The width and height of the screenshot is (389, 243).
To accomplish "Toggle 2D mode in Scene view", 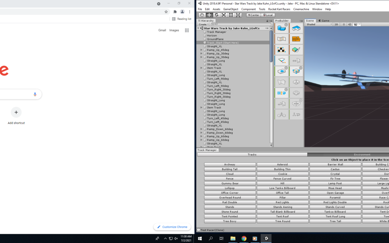I will coord(336,24).
